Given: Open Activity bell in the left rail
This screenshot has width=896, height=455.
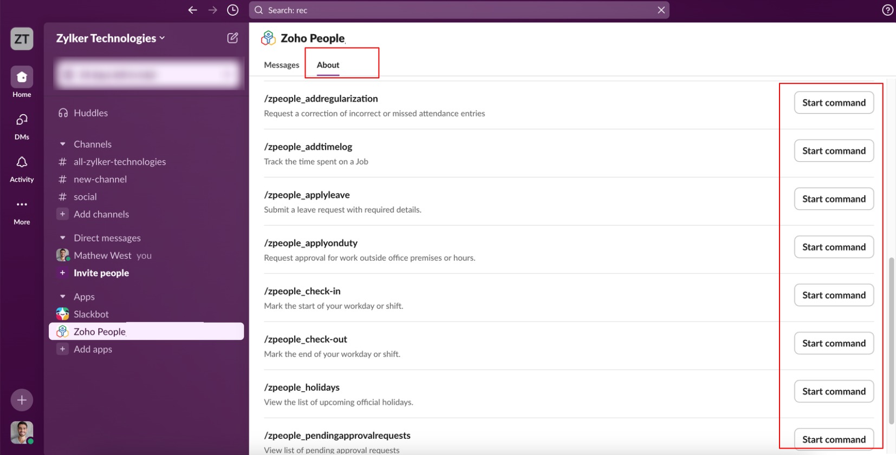Looking at the screenshot, I should tap(22, 169).
